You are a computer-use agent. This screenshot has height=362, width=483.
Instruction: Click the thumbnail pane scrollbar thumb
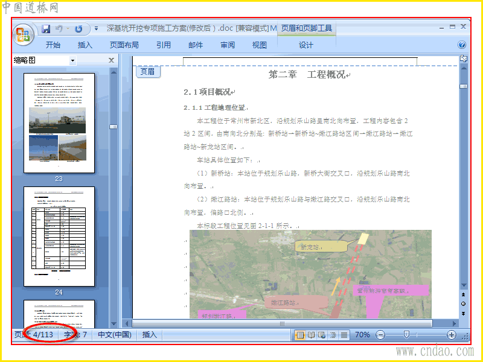click(x=114, y=127)
